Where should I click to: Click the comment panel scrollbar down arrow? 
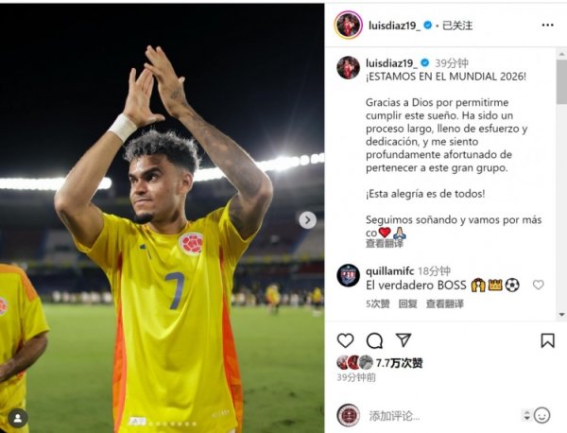[x=562, y=314]
